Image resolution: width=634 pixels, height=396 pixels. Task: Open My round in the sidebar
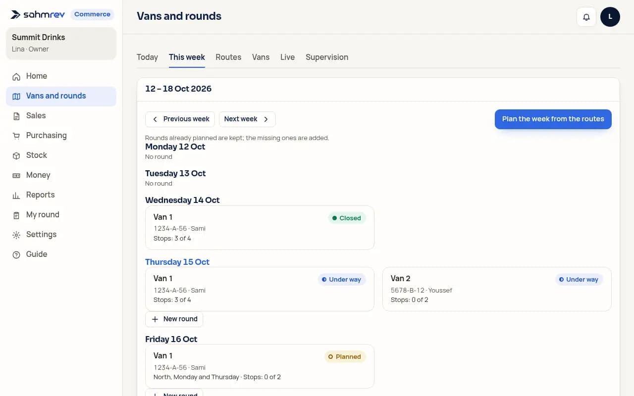tap(61, 215)
